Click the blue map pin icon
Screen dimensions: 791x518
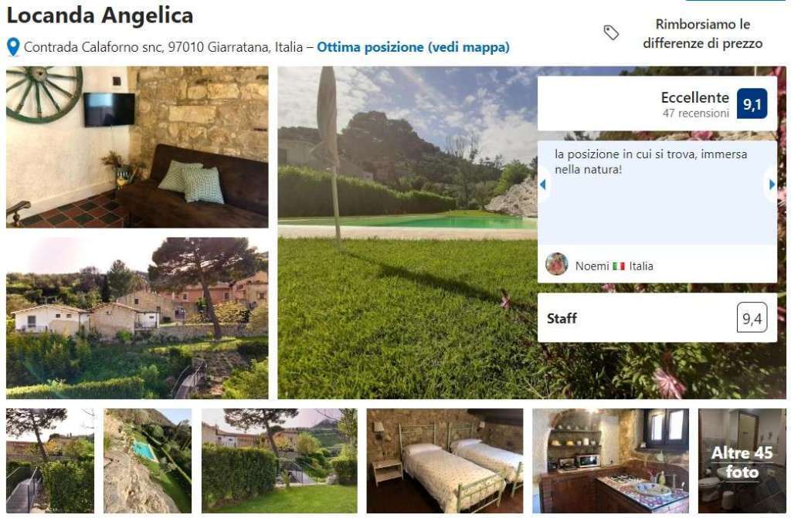coord(13,47)
